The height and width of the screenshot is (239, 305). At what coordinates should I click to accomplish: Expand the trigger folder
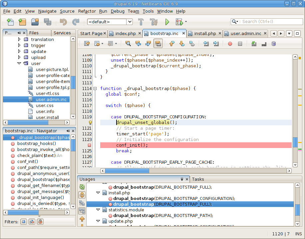pos(19,45)
